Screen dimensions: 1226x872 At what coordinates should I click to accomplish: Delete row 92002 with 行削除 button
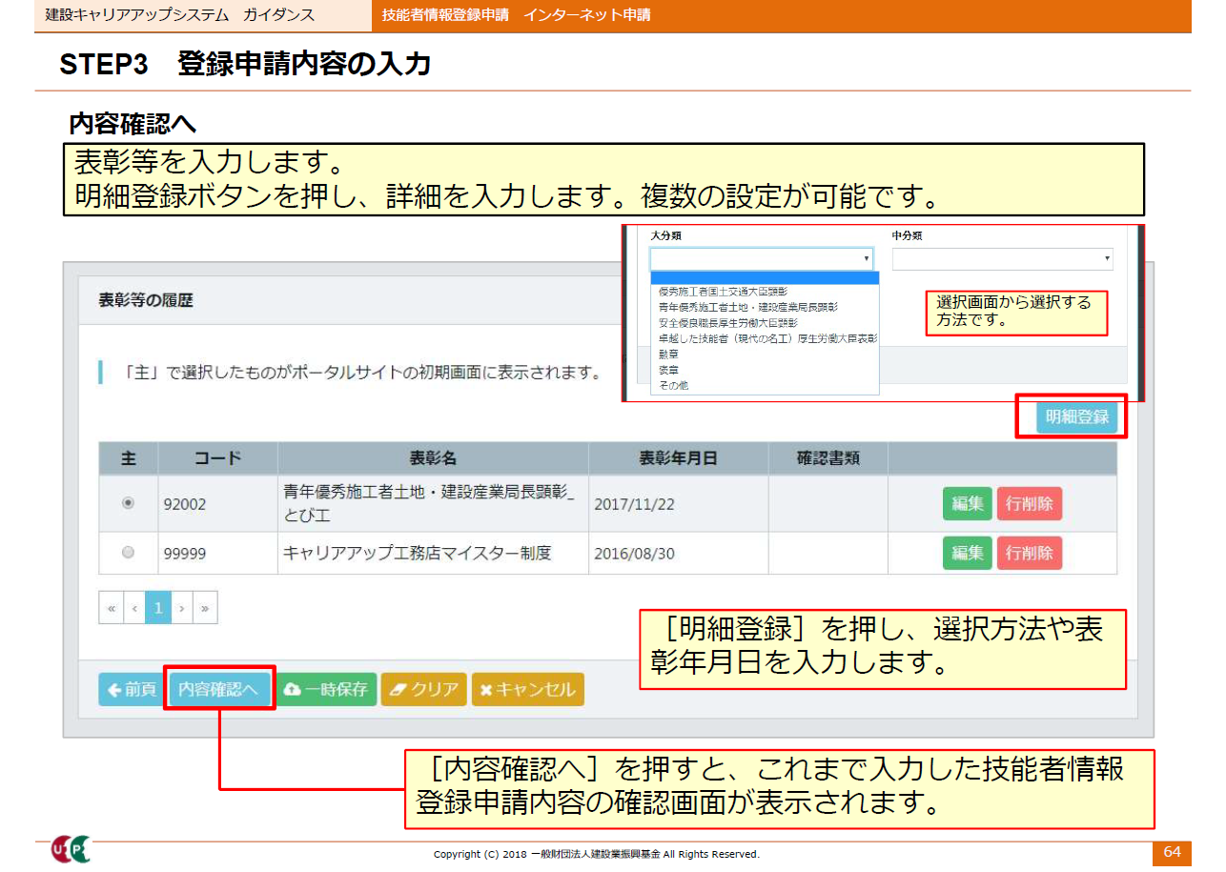point(1030,503)
